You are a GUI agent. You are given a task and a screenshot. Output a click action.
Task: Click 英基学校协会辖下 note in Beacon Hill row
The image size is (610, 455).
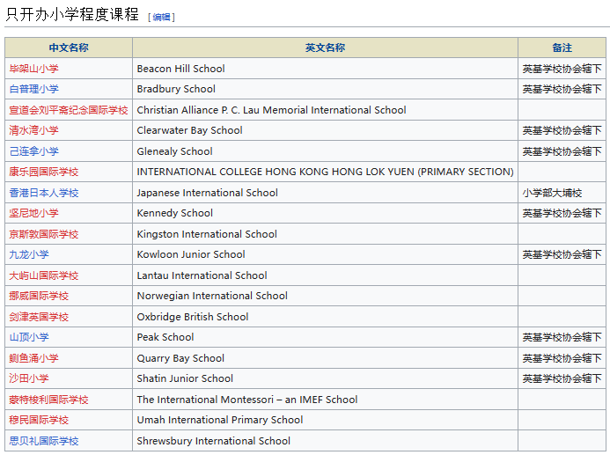coord(562,69)
